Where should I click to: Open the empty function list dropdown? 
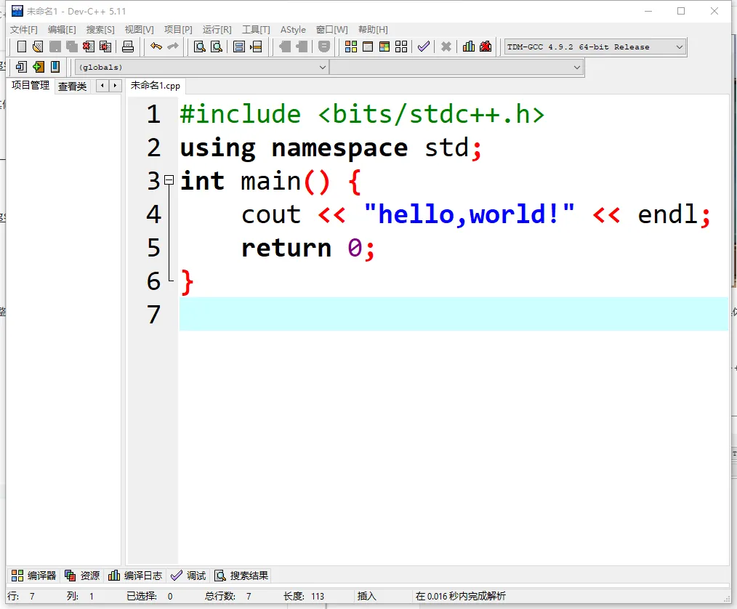click(x=456, y=67)
